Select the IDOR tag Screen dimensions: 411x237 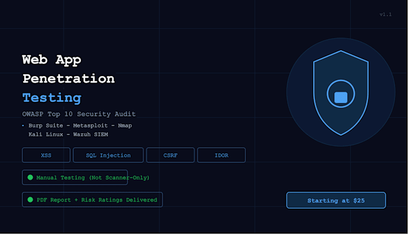[x=221, y=155]
